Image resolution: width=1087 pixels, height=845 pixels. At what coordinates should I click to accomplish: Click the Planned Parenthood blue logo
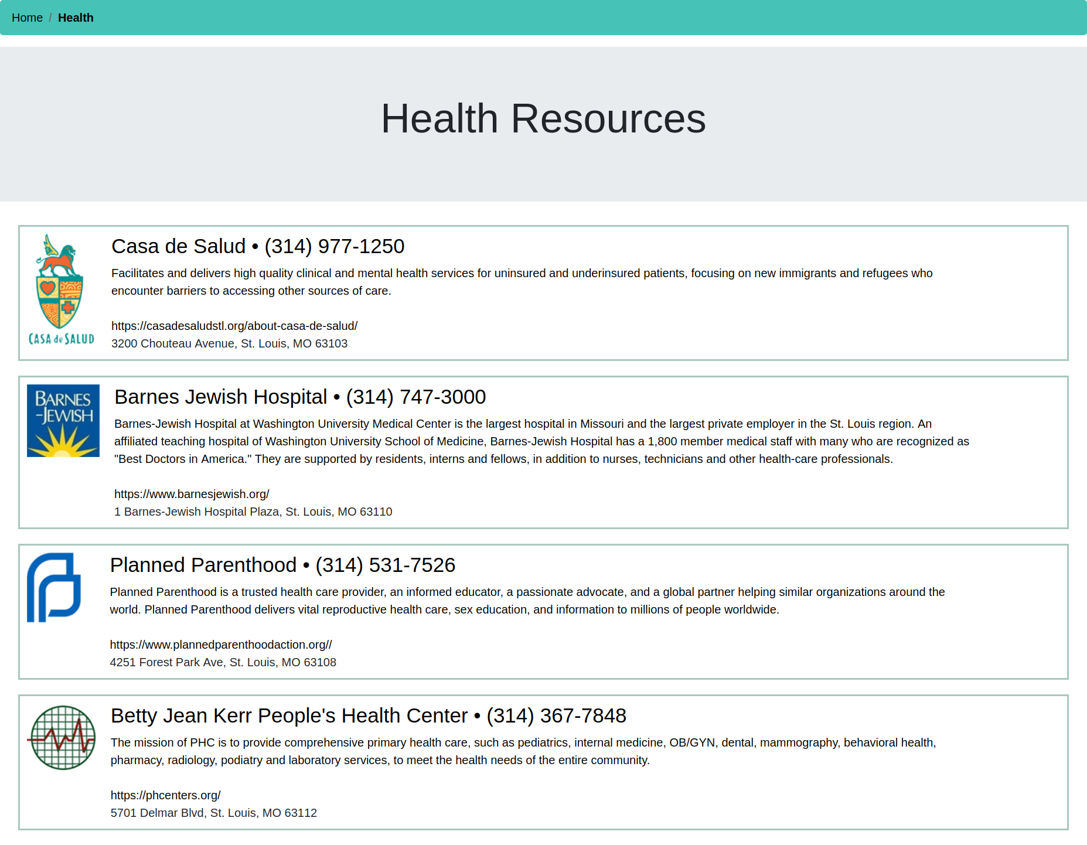click(54, 587)
